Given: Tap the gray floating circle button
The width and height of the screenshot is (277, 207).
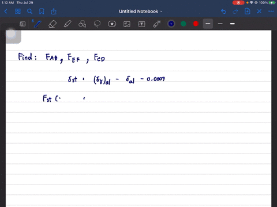Looking at the screenshot, I should 11,34.
